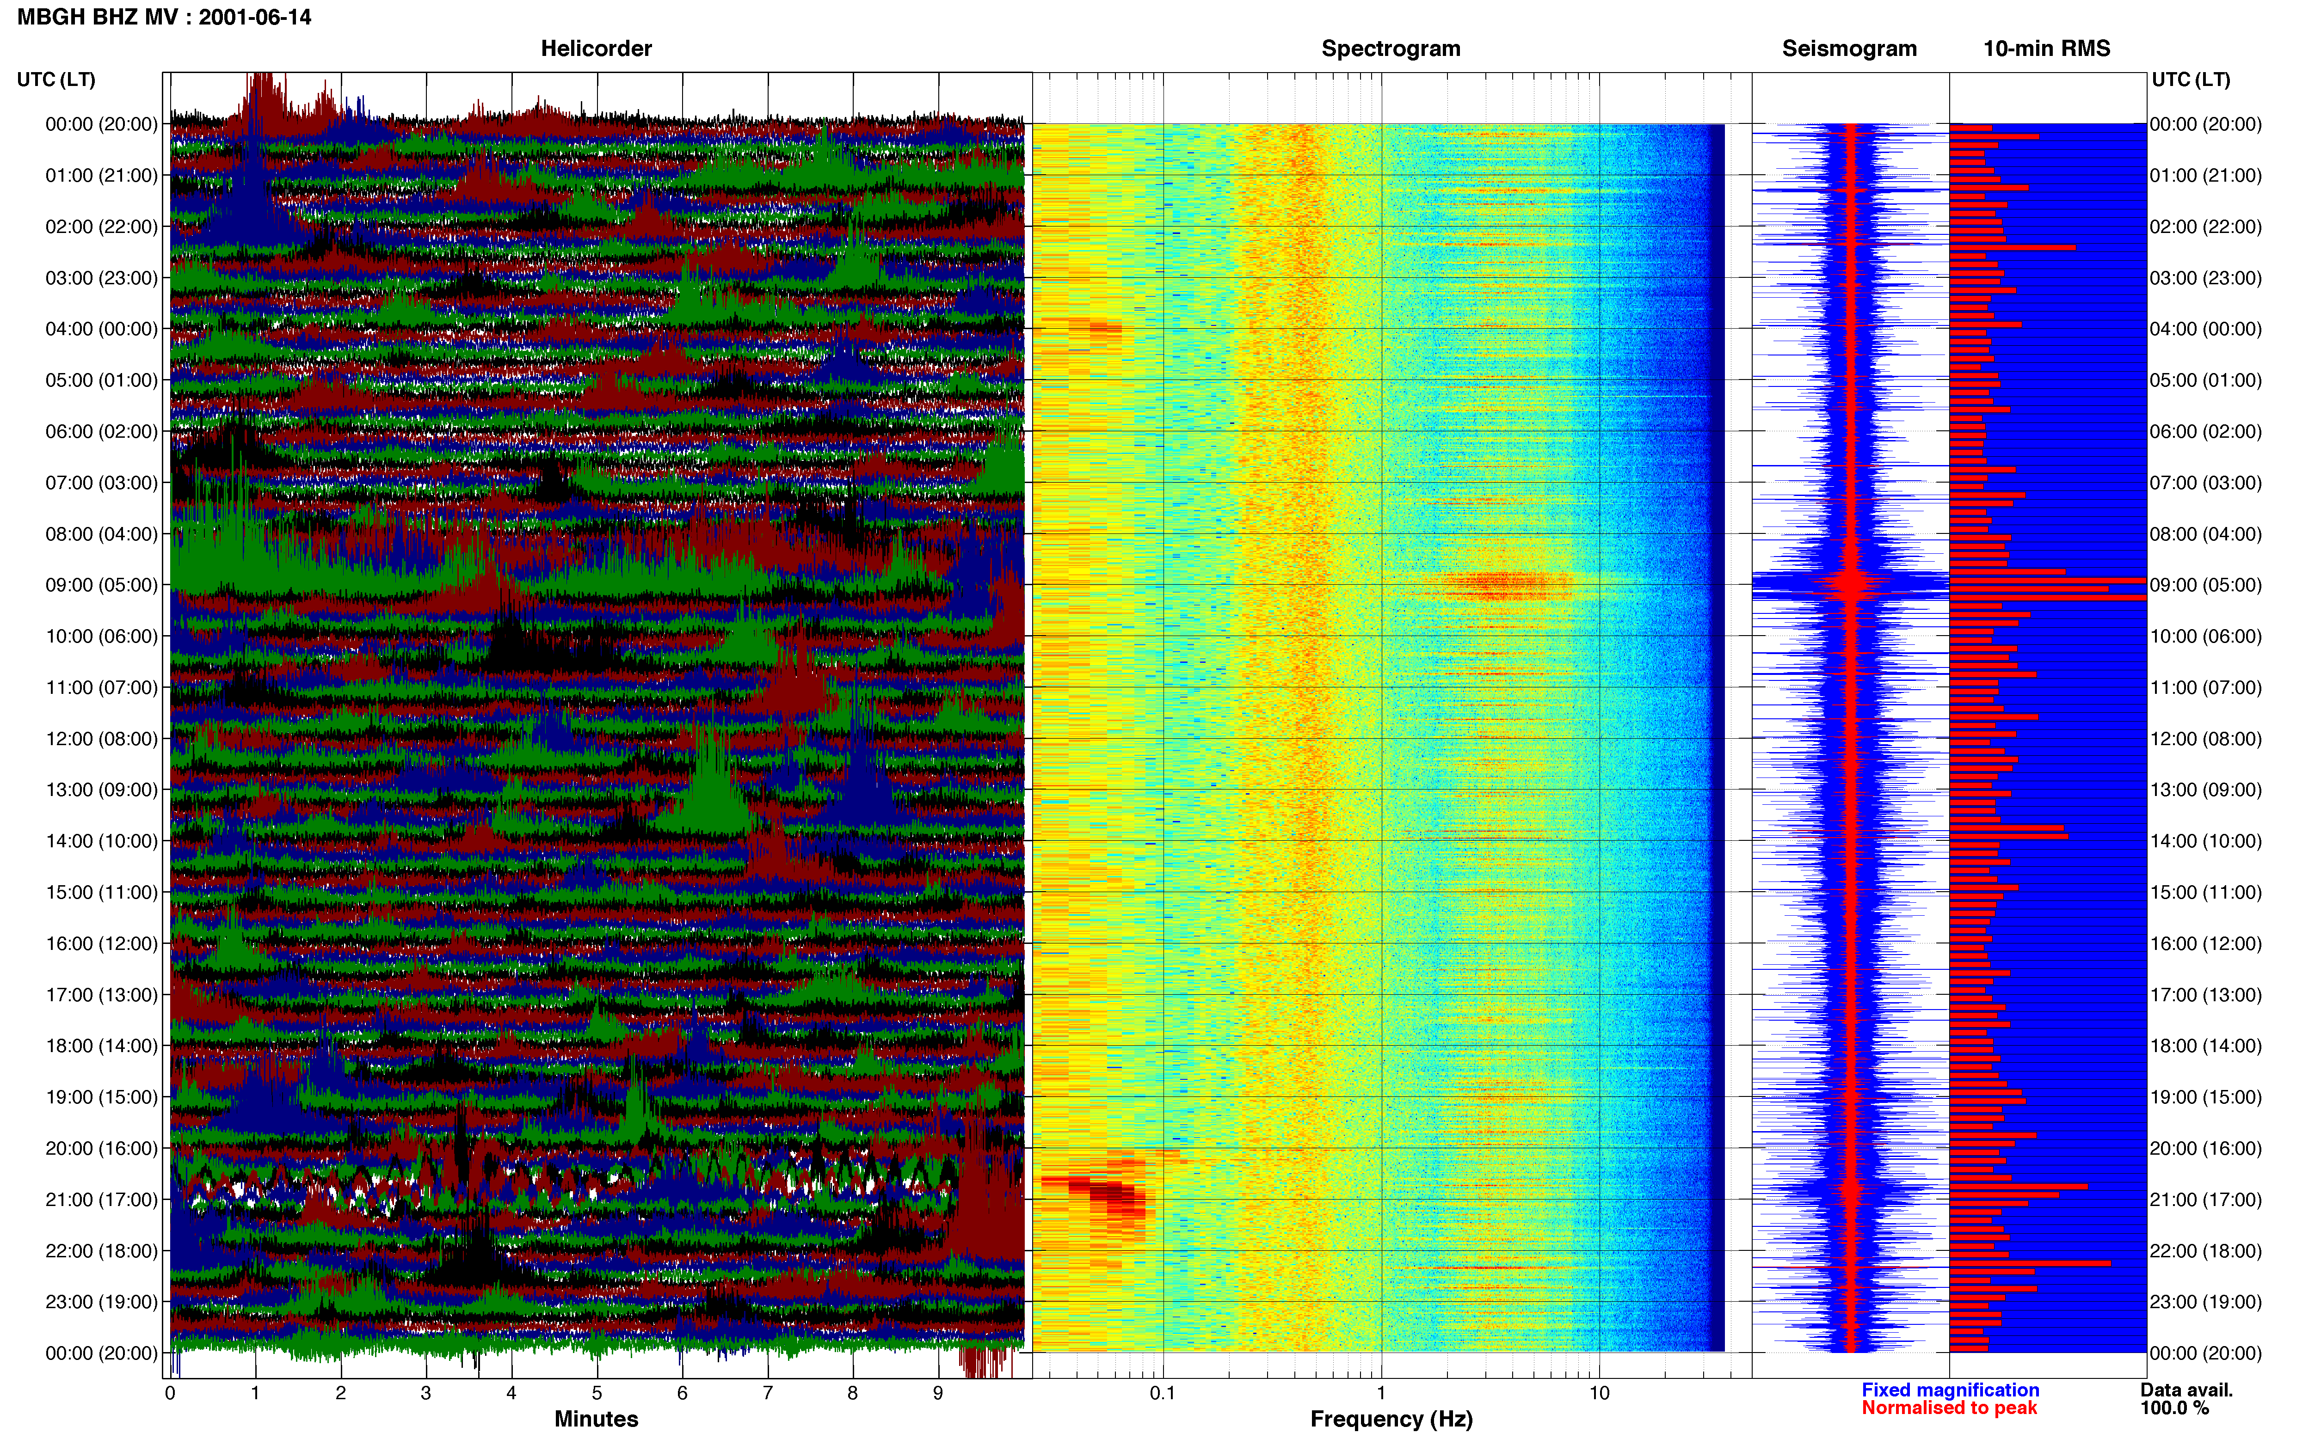Click left time label '16:00 (12:00)'
2321x1451 pixels.
102,943
